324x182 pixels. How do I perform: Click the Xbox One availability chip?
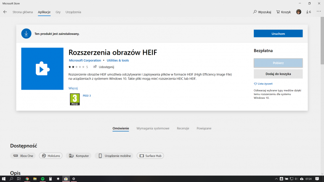point(23,156)
